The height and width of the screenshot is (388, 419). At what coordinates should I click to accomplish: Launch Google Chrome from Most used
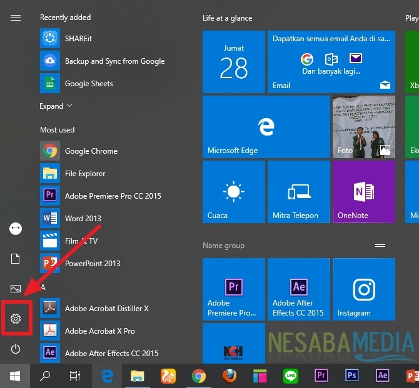(107, 151)
